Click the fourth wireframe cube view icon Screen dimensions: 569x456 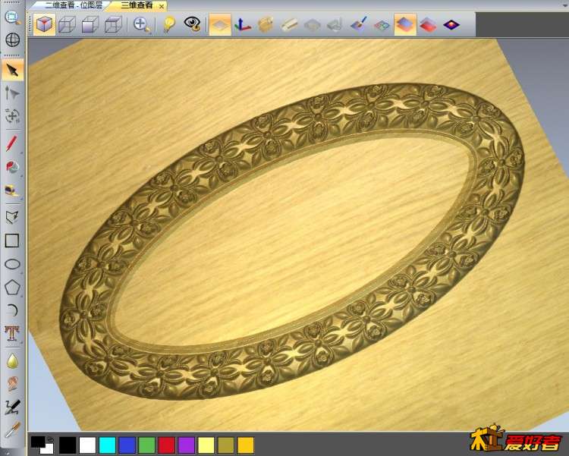point(113,25)
